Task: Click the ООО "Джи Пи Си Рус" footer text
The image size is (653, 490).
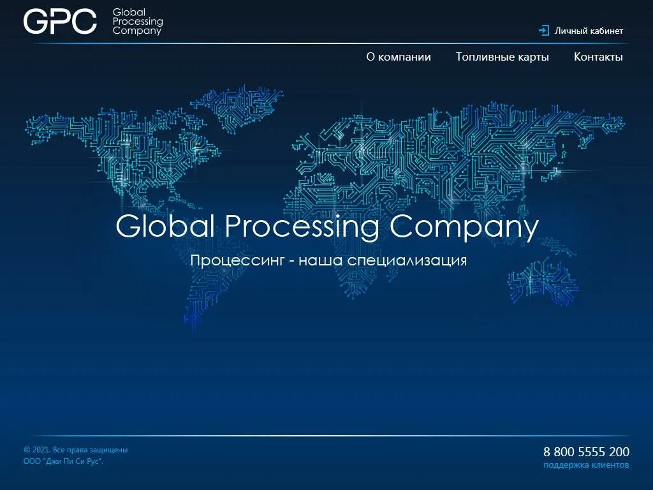Action: click(x=63, y=461)
